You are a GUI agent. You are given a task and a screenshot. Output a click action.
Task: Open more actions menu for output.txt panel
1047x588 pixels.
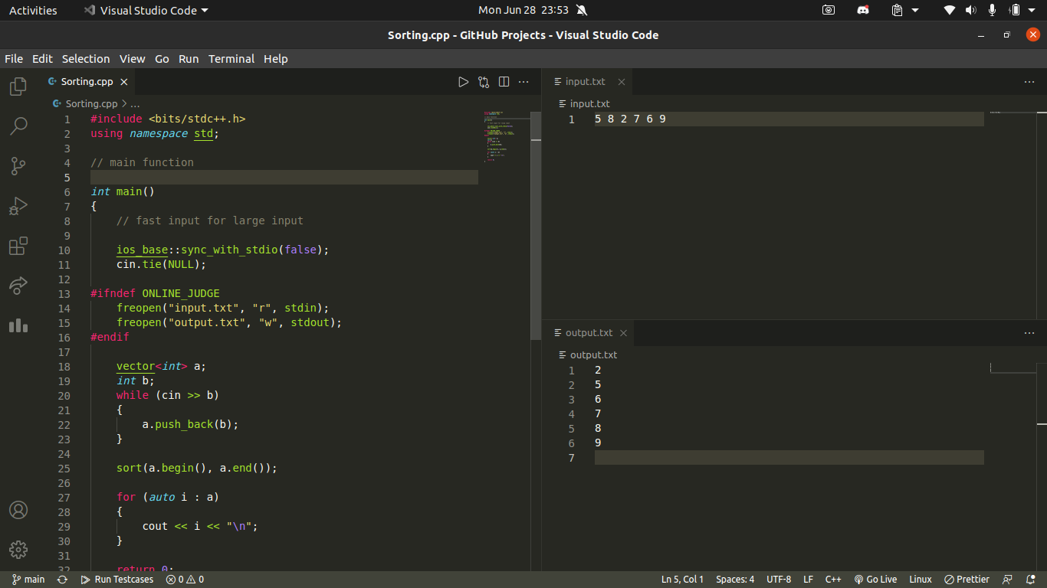(x=1029, y=332)
